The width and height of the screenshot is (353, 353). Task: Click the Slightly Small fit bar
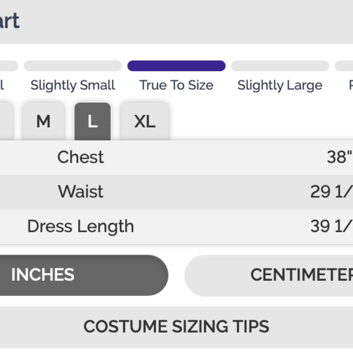tap(73, 66)
